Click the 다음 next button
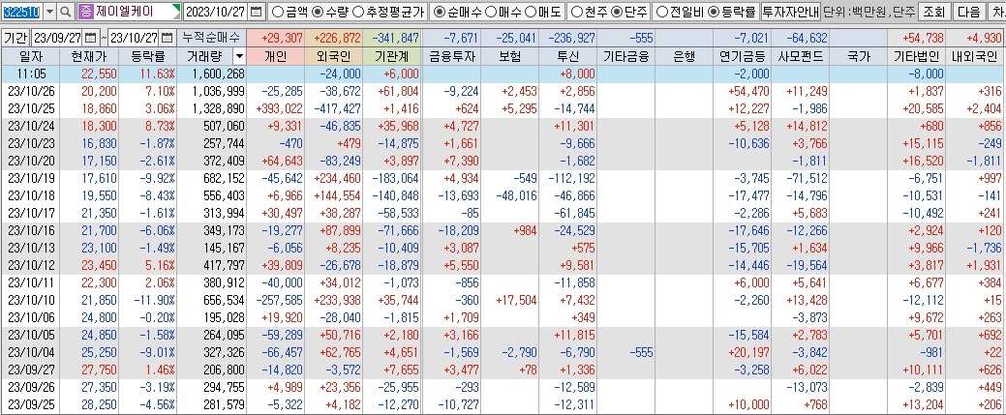This screenshot has height=415, width=1006. coord(967,12)
